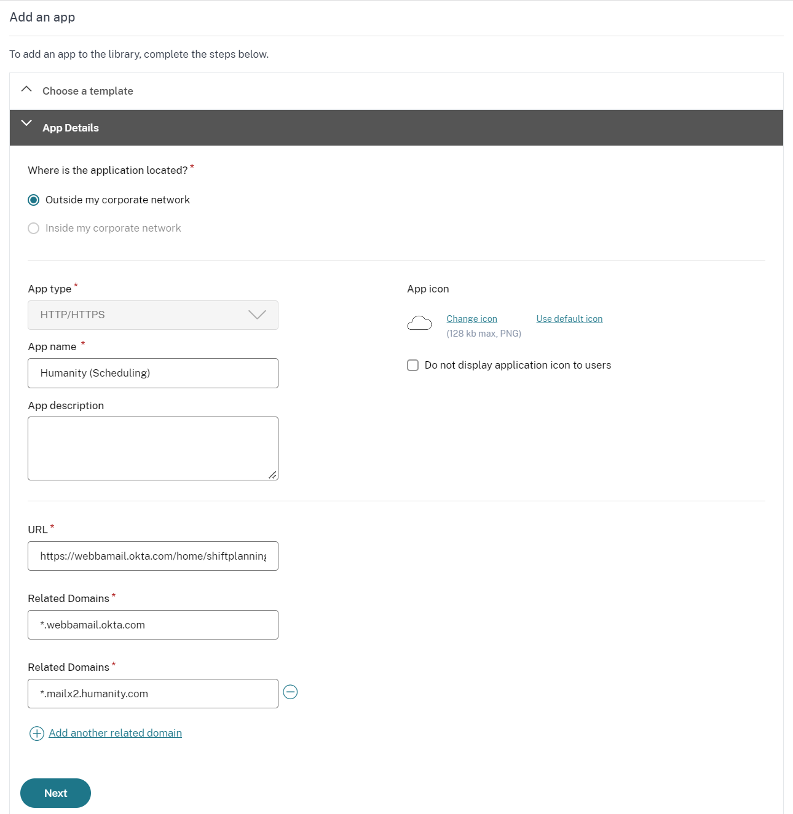Click the plus icon to add a domain
793x814 pixels.
[x=37, y=734]
